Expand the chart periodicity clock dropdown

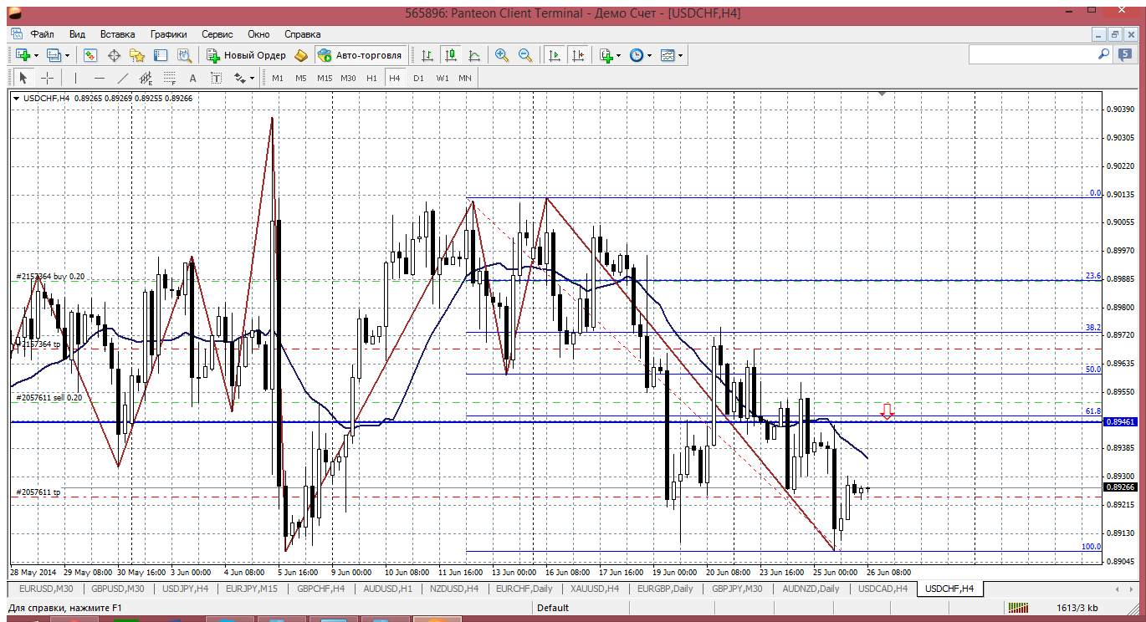(x=649, y=55)
